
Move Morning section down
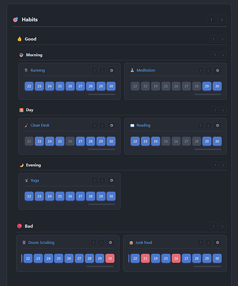(x=223, y=55)
